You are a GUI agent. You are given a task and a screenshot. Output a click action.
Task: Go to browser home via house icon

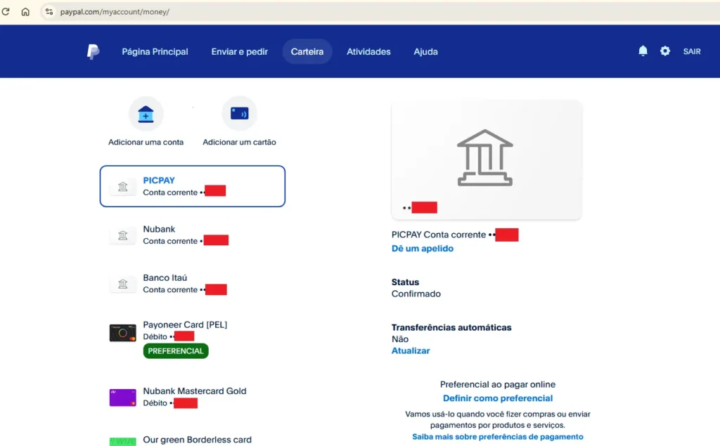click(25, 11)
